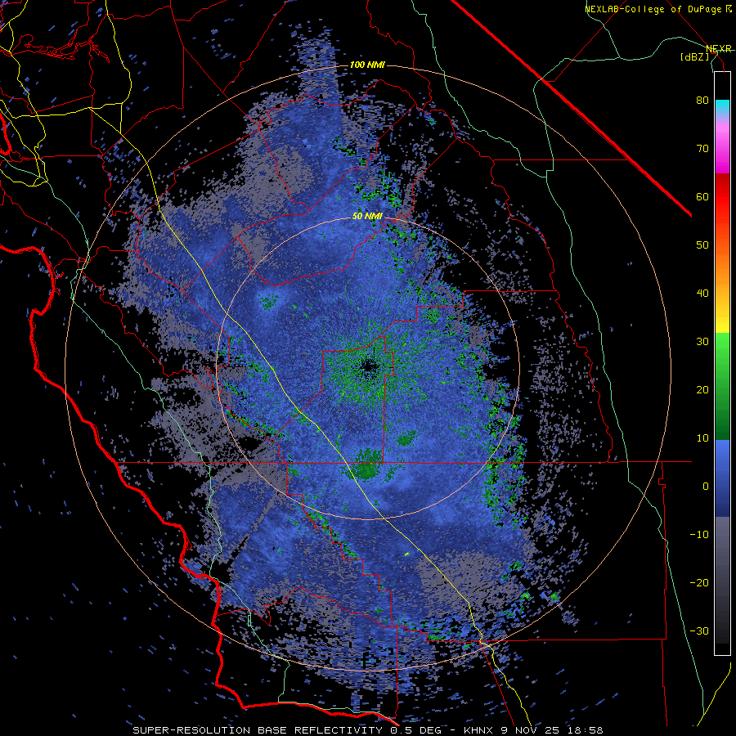Screen dimensions: 736x736
Task: Click the KHNX radar site center point
Action: [369, 366]
